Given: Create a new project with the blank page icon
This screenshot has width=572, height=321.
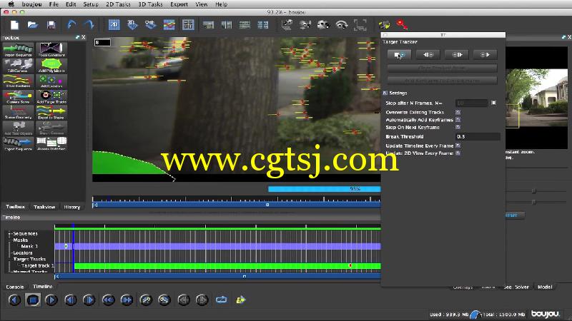Looking at the screenshot, I should (14, 25).
